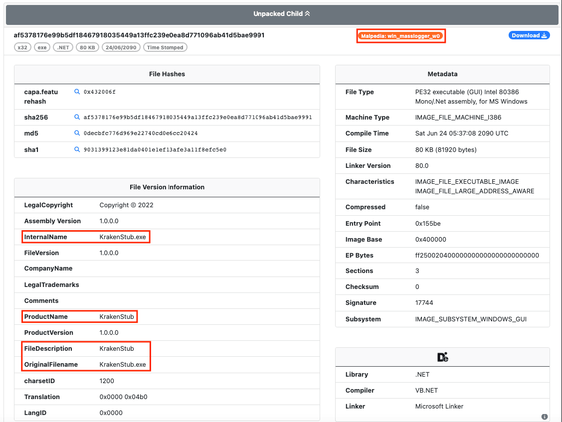Click the Detect It Easy logo icon
Screen dimensions: 562x422
(x=442, y=357)
